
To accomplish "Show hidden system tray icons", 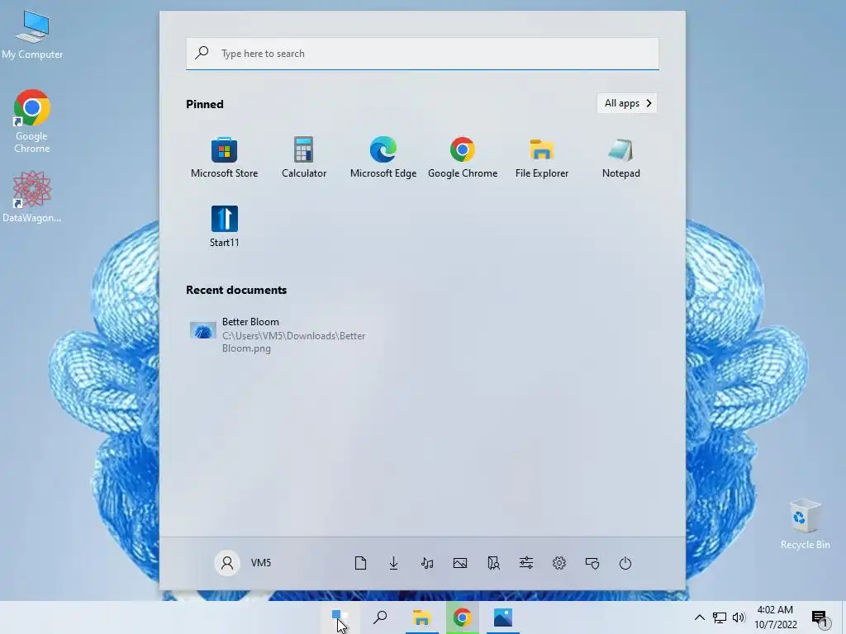I will [x=699, y=617].
